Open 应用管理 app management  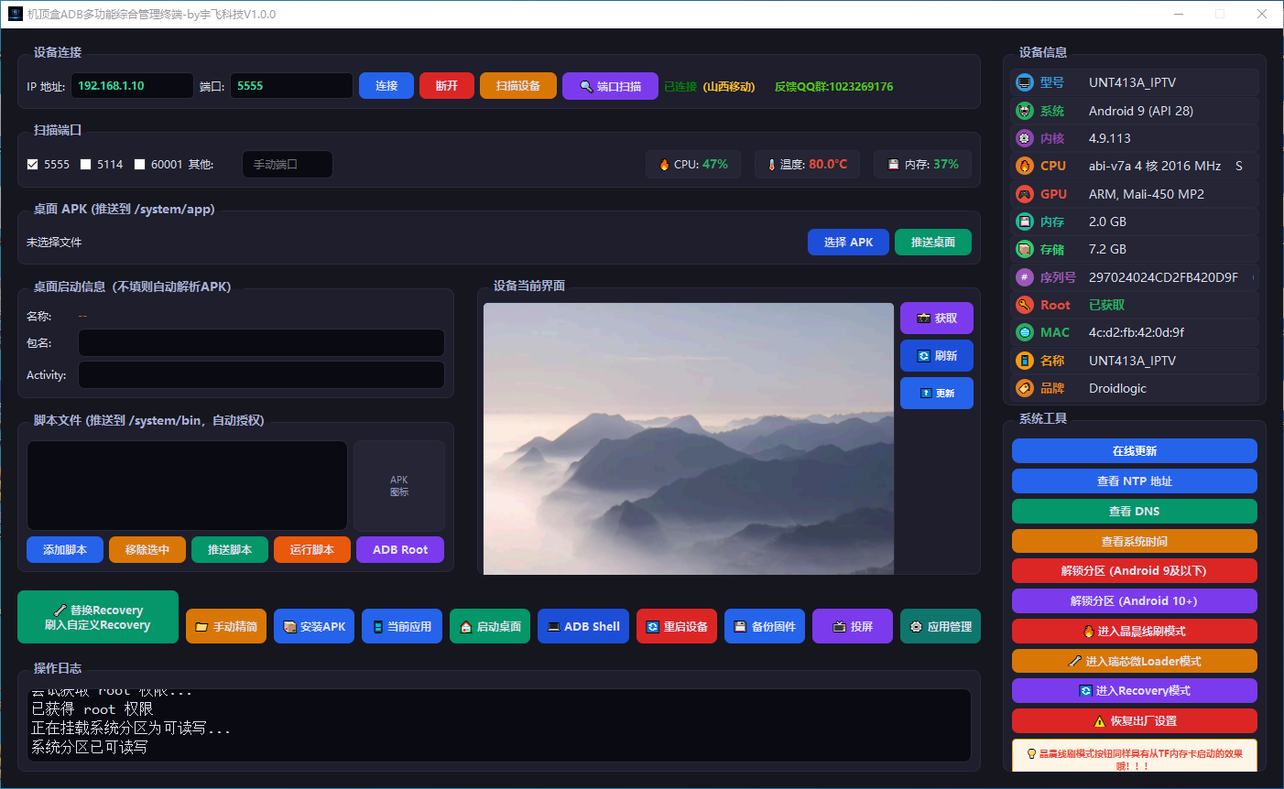[941, 626]
